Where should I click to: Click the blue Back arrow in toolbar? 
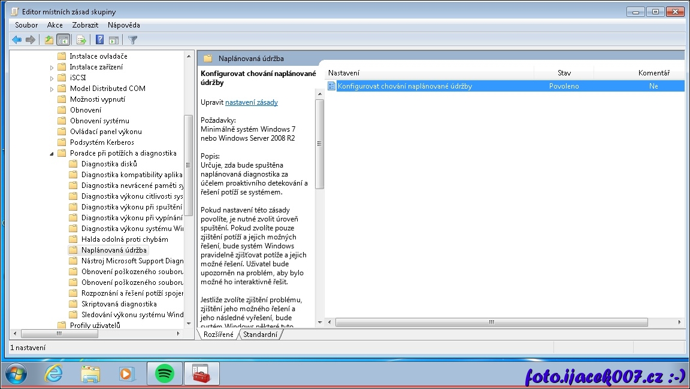[17, 40]
